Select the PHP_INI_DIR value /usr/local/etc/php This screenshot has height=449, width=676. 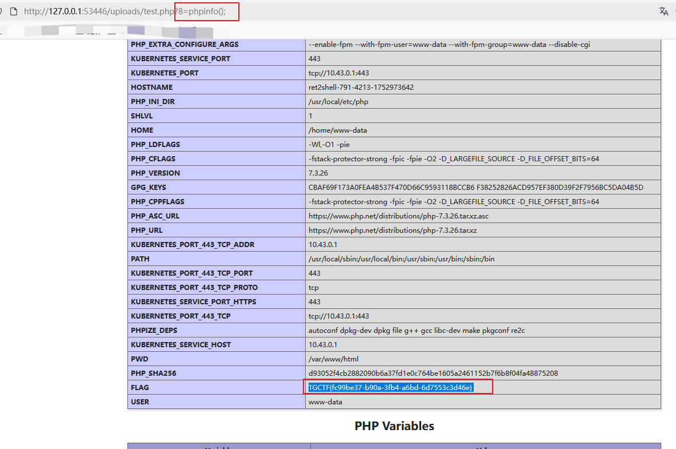[338, 102]
